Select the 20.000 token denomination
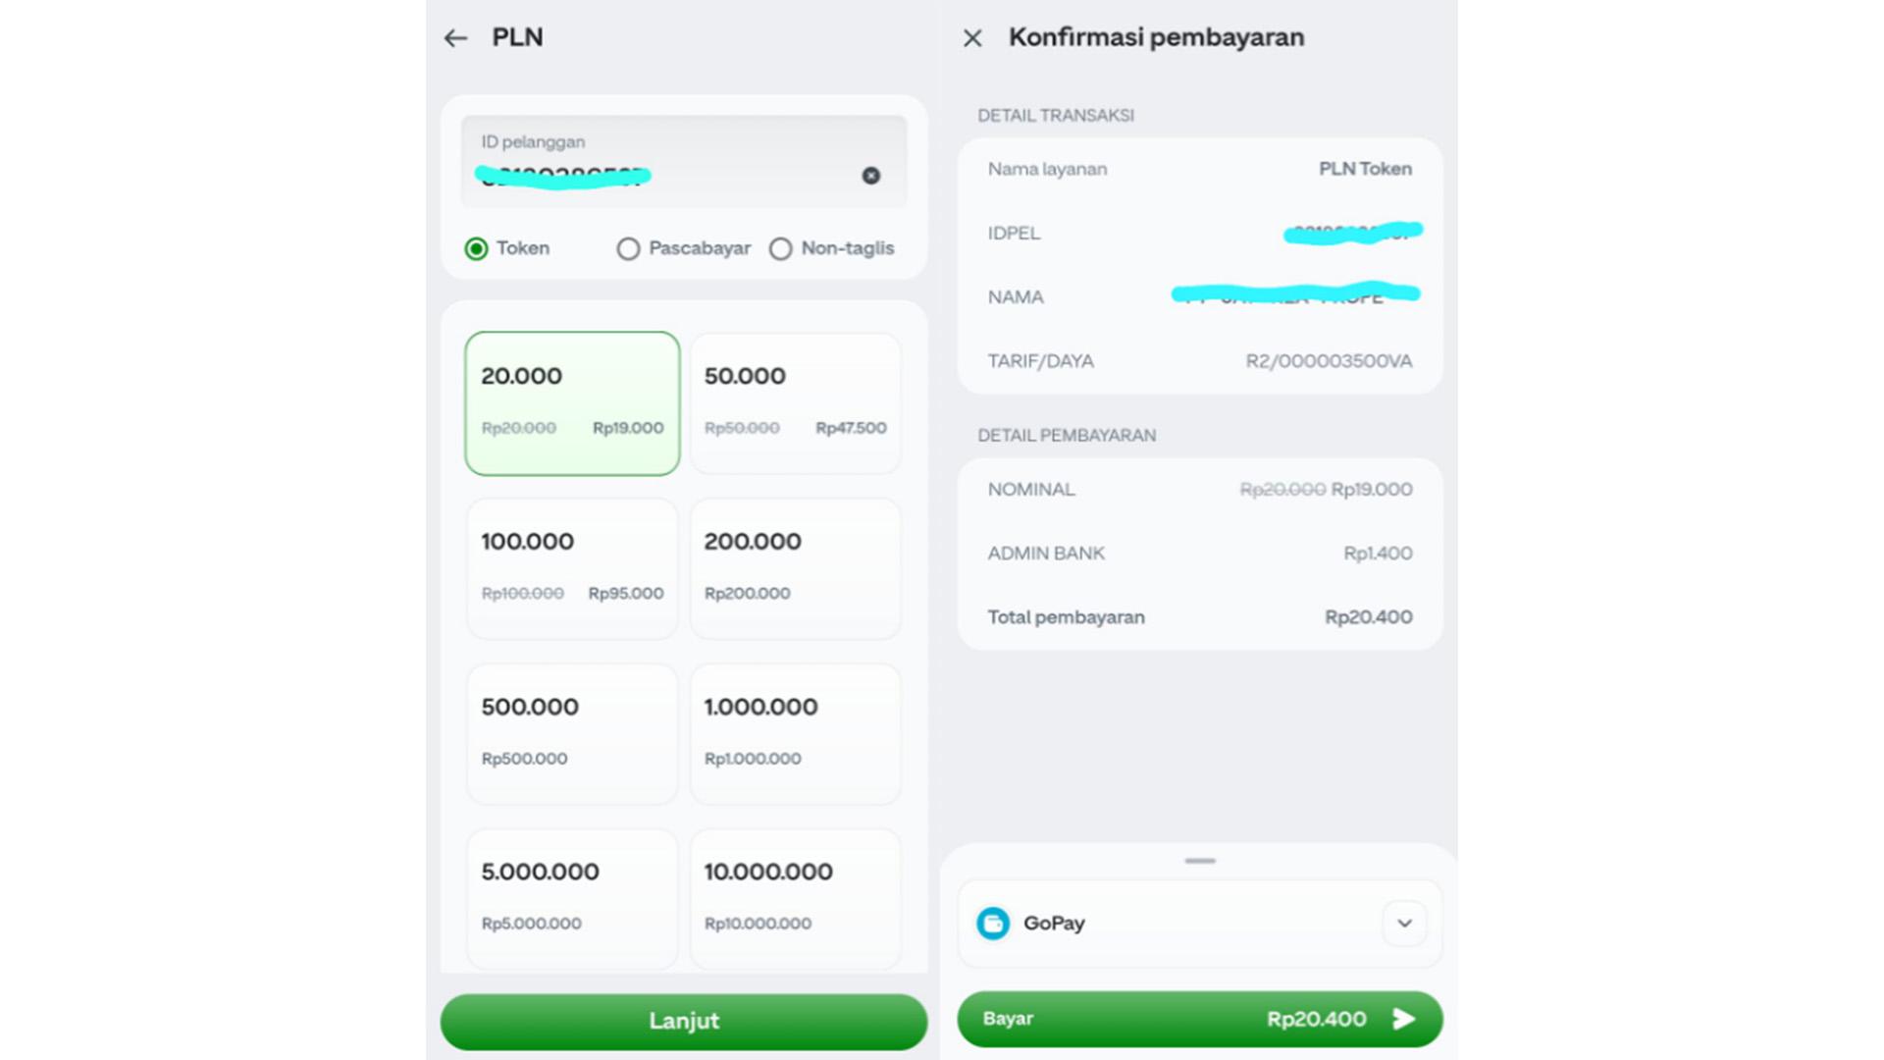The image size is (1884, 1060). click(572, 402)
